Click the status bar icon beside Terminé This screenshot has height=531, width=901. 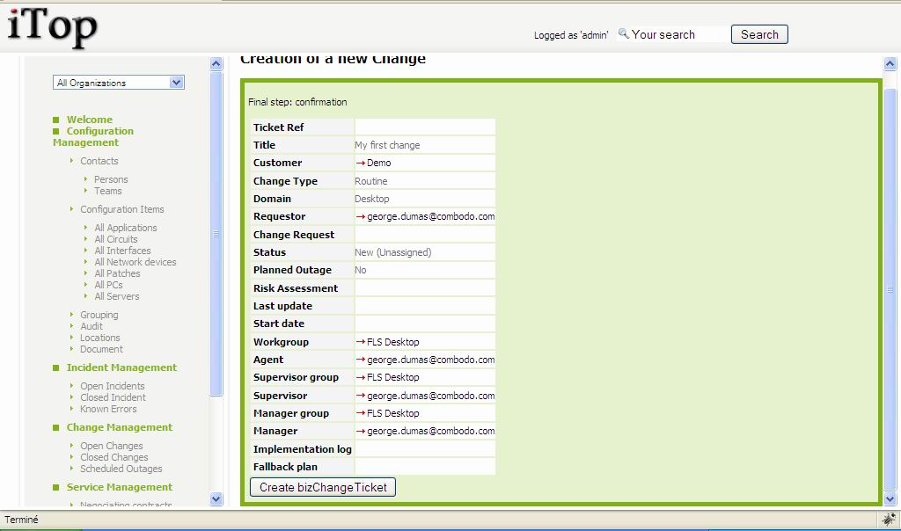[x=889, y=519]
